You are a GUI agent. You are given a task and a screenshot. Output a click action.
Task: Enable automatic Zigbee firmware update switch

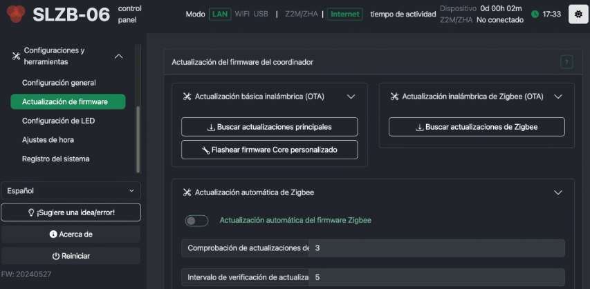[196, 221]
